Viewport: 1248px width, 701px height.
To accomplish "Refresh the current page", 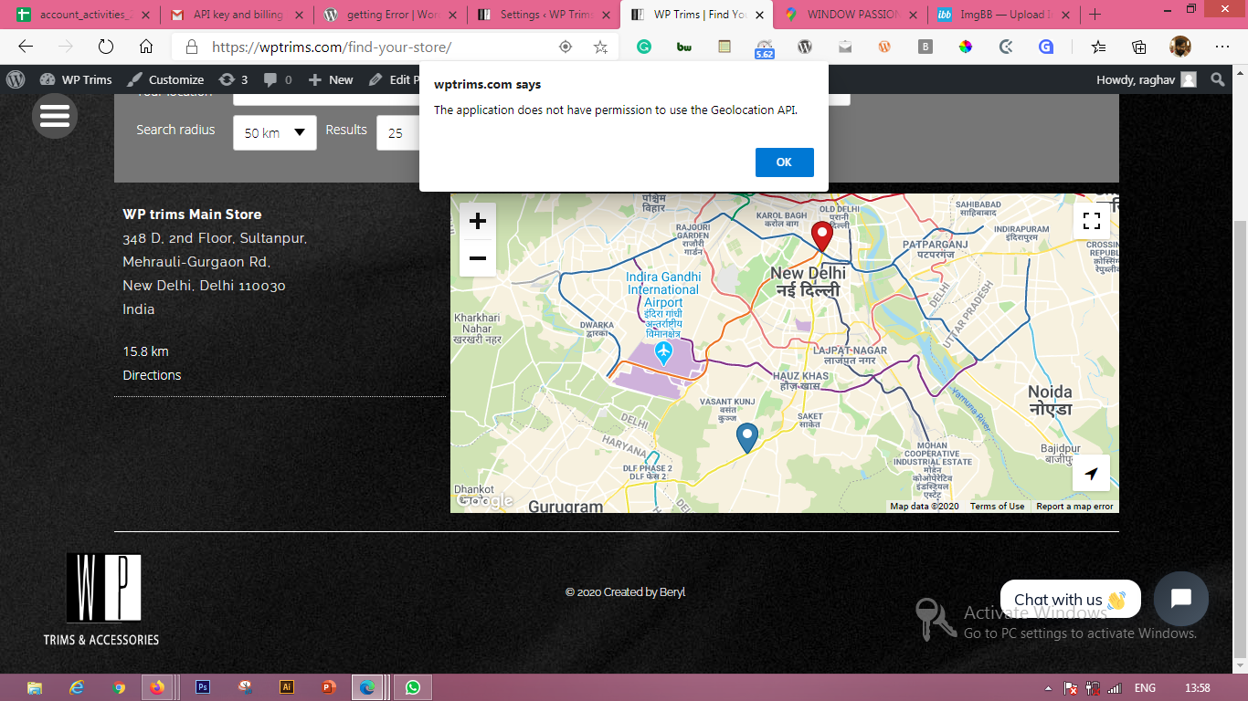I will pos(105,47).
